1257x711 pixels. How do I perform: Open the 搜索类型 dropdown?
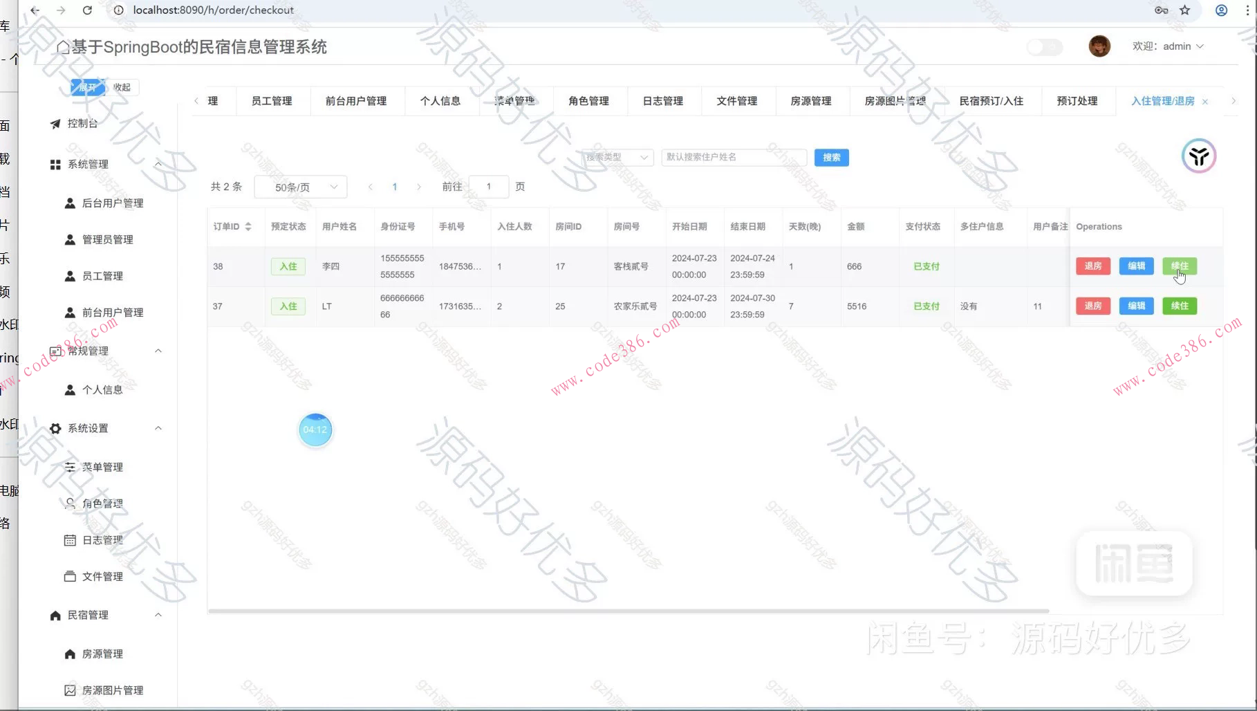click(617, 158)
